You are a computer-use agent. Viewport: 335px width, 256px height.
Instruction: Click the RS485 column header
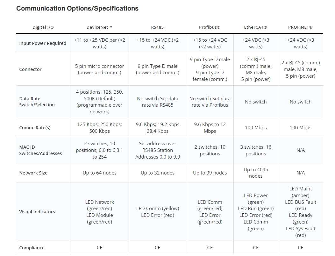coord(157,27)
